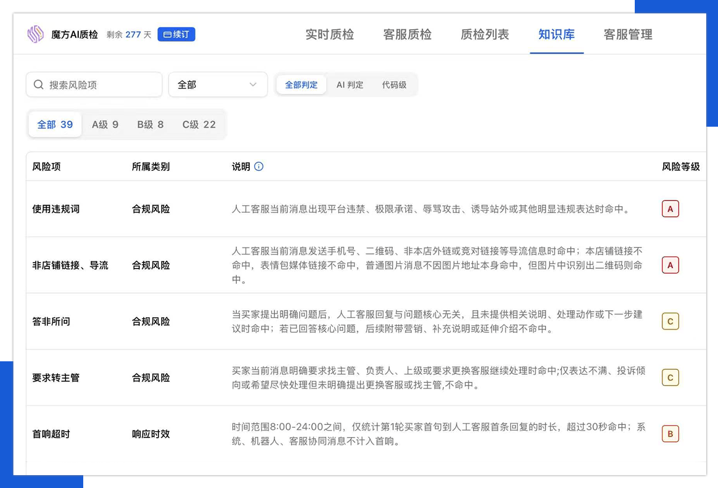This screenshot has height=488, width=718.
Task: Click 响应时效 category in 首响超时 row
Action: (151, 434)
